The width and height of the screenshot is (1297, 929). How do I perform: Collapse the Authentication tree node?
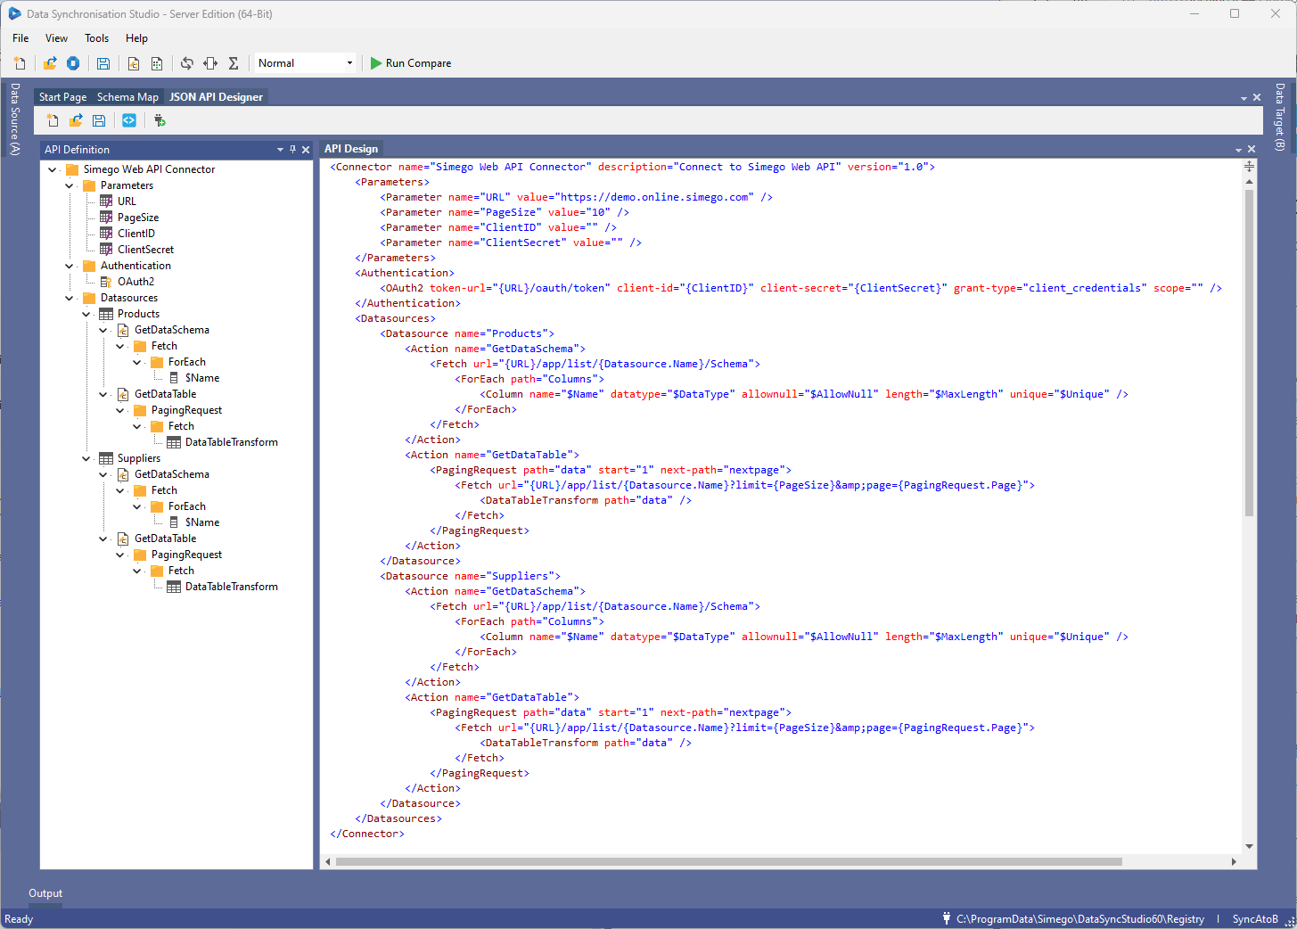point(70,266)
